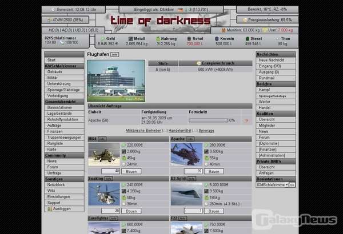Open Anfragen under Private BND's
Image resolution: width=343 pixels, height=234 pixels.
coord(276,173)
